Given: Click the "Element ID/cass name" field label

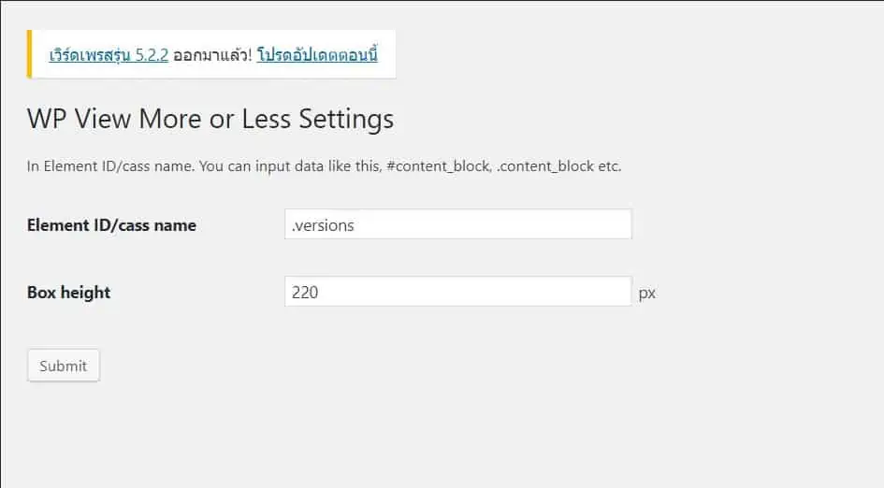Looking at the screenshot, I should pos(111,224).
